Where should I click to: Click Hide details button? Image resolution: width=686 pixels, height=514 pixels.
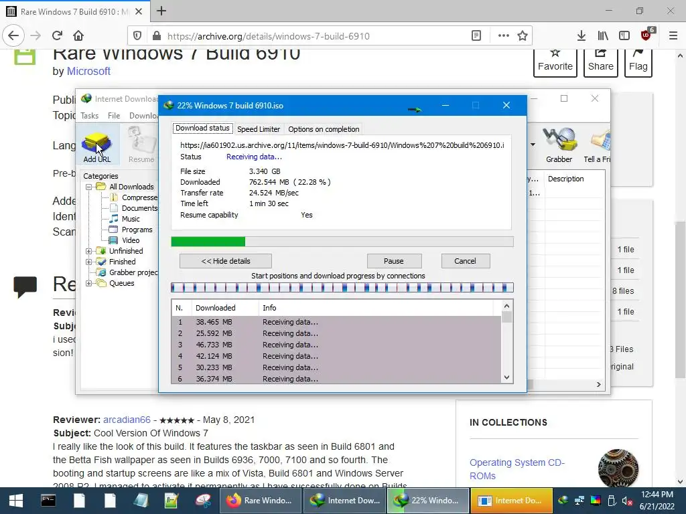[x=226, y=261]
